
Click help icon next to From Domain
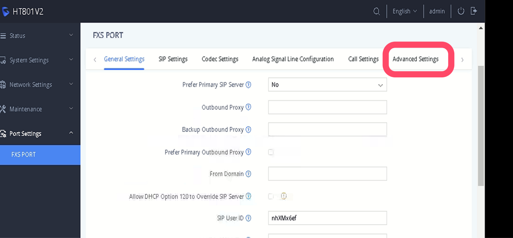(248, 174)
